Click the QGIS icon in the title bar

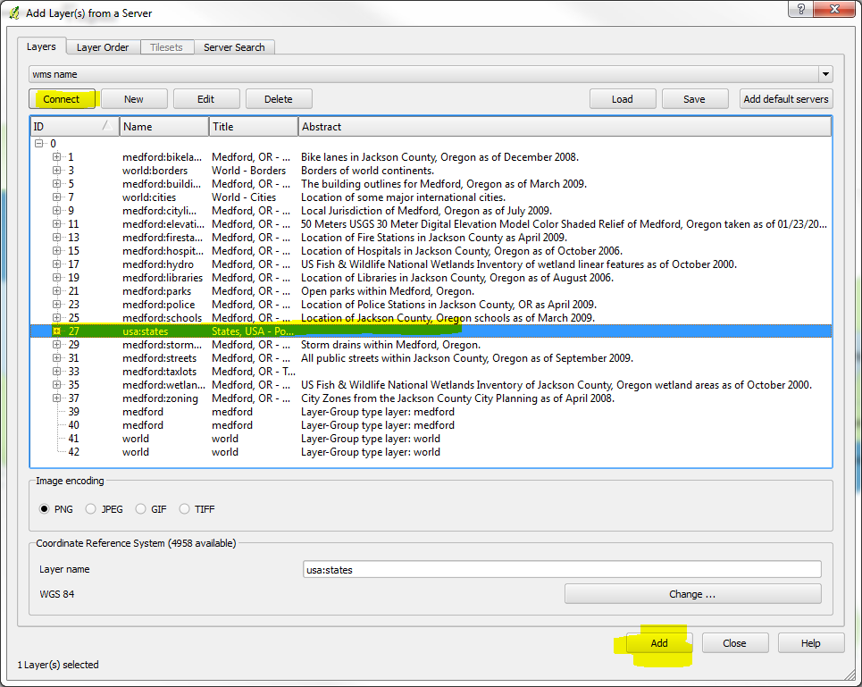click(x=13, y=13)
